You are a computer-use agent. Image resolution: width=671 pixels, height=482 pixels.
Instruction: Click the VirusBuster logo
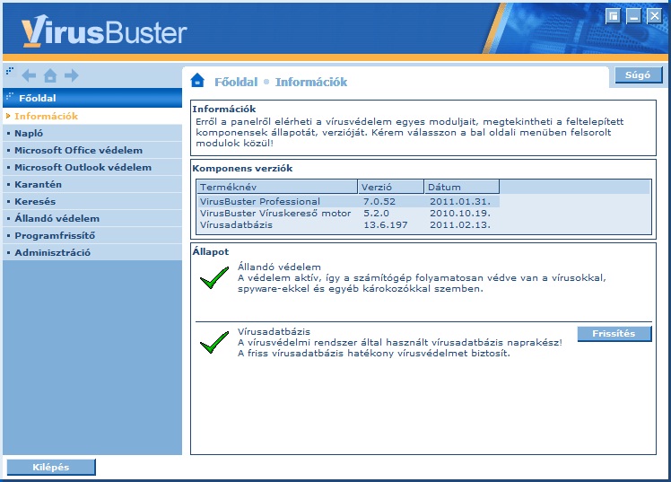pyautogui.click(x=104, y=31)
